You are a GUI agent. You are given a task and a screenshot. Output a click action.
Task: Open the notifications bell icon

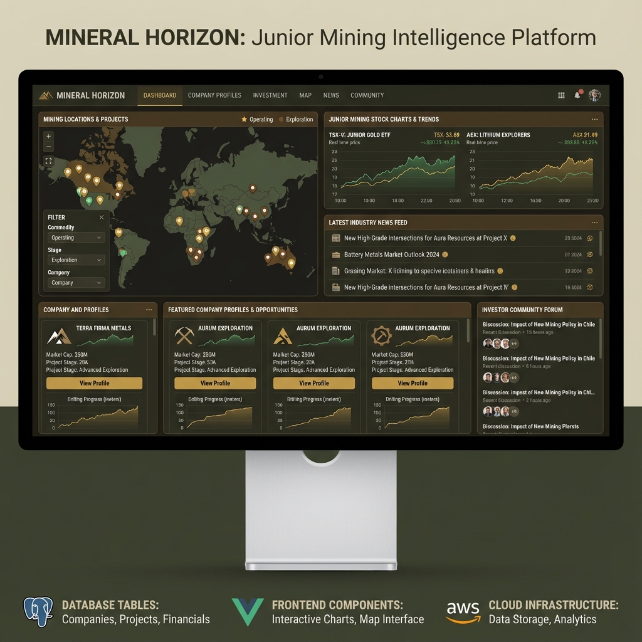click(x=577, y=95)
